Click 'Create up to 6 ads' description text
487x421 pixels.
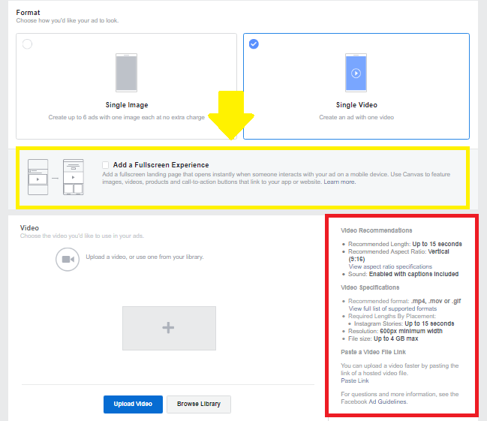tap(126, 117)
